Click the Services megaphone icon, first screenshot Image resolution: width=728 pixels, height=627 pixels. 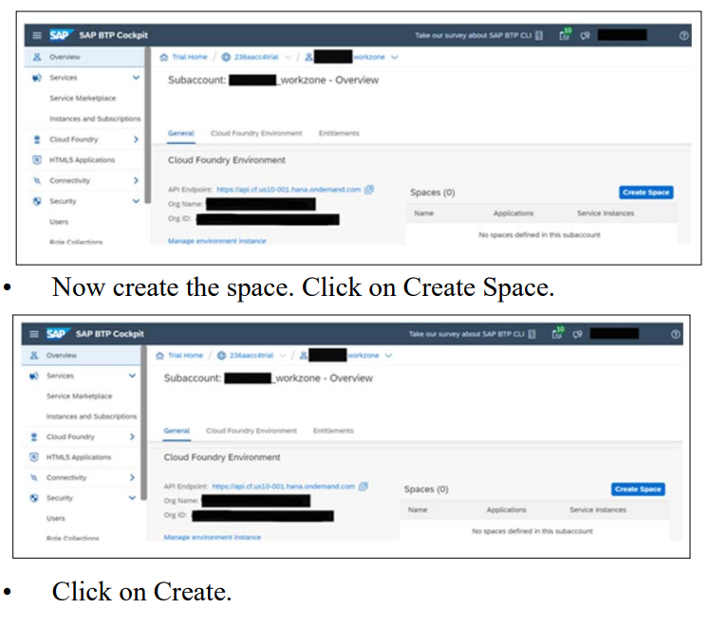click(37, 78)
